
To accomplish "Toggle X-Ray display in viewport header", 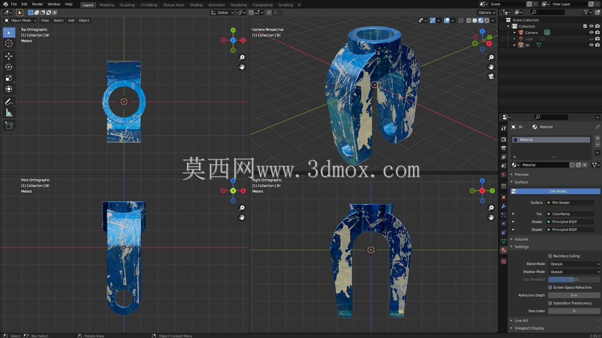I will point(461,20).
